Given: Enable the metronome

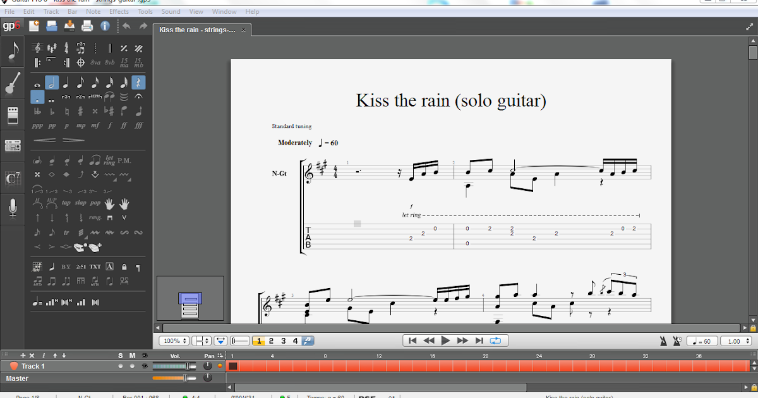Looking at the screenshot, I should point(663,341).
